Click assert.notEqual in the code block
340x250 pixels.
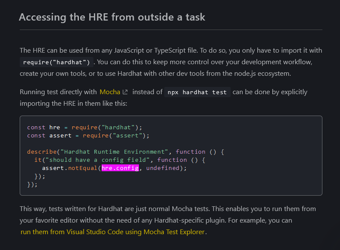coord(69,168)
